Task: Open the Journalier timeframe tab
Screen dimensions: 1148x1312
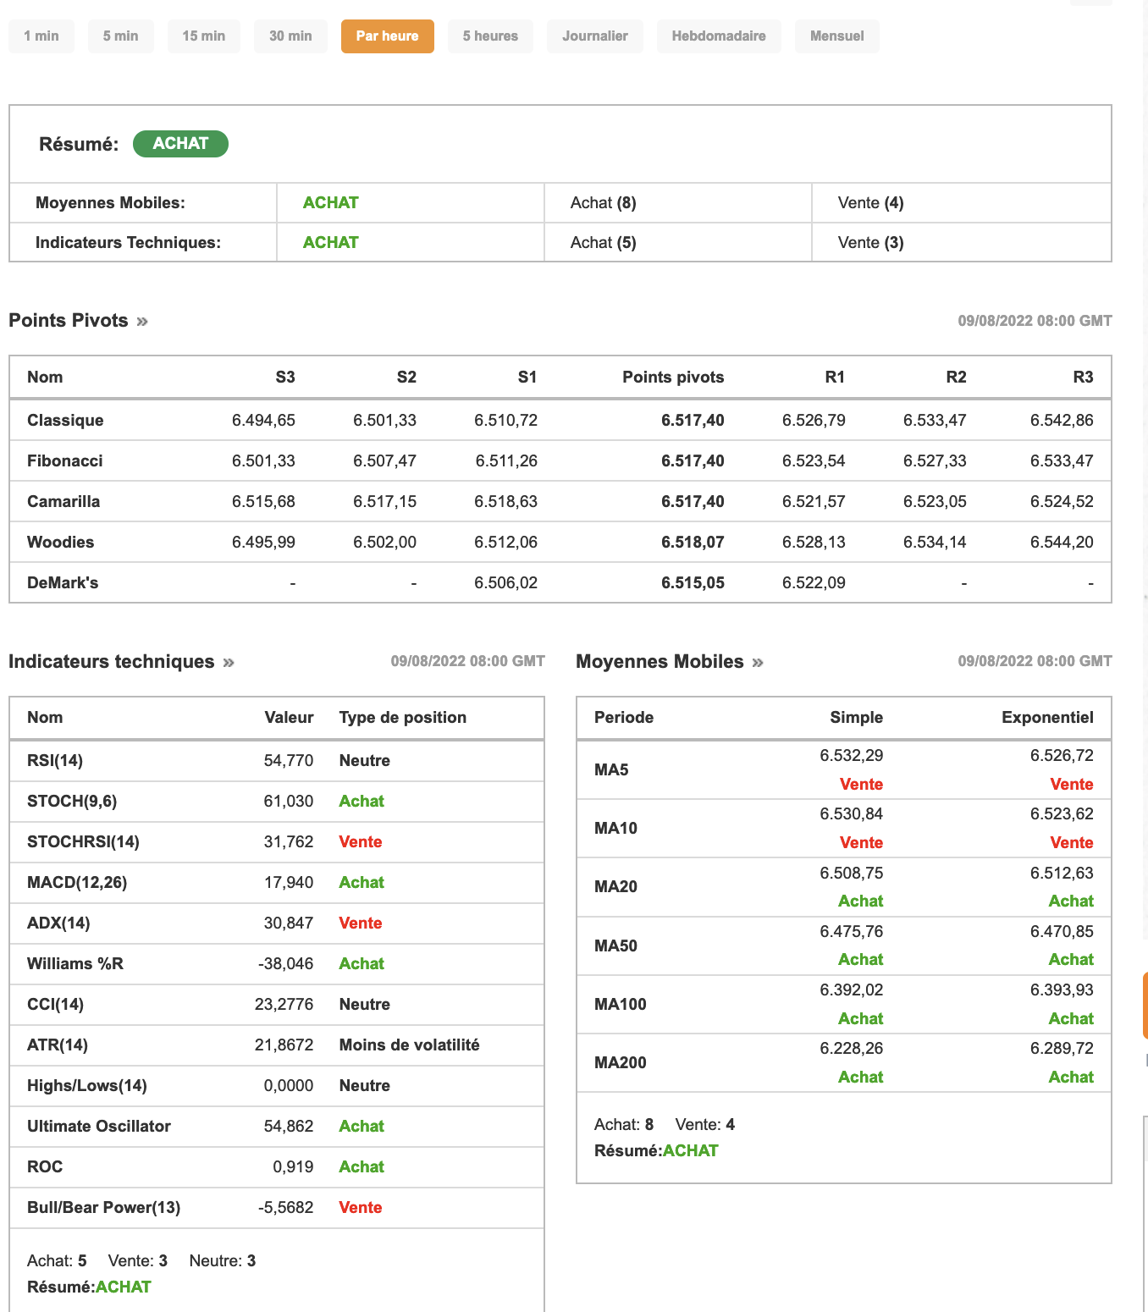Action: [595, 36]
